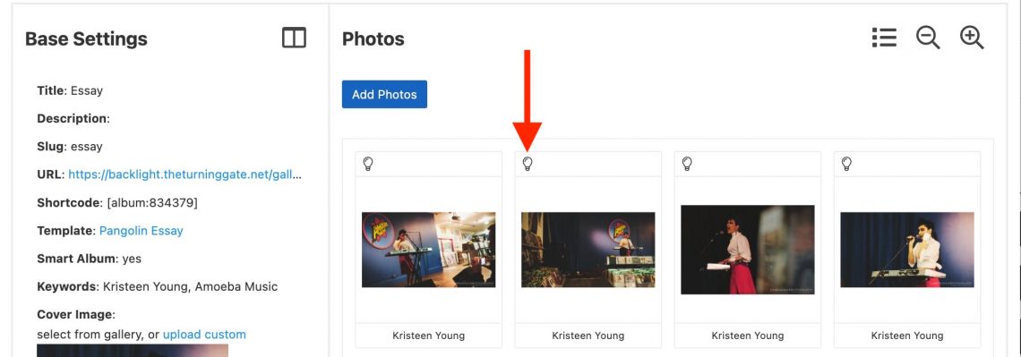
Task: Click Kristeen Young caption under third photo
Action: pyautogui.click(x=748, y=336)
